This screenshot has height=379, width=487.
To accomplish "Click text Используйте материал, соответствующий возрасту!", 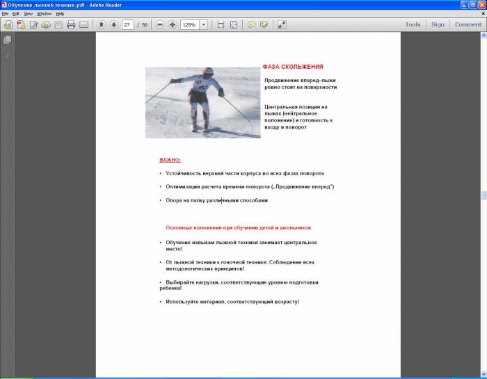I will [x=232, y=301].
